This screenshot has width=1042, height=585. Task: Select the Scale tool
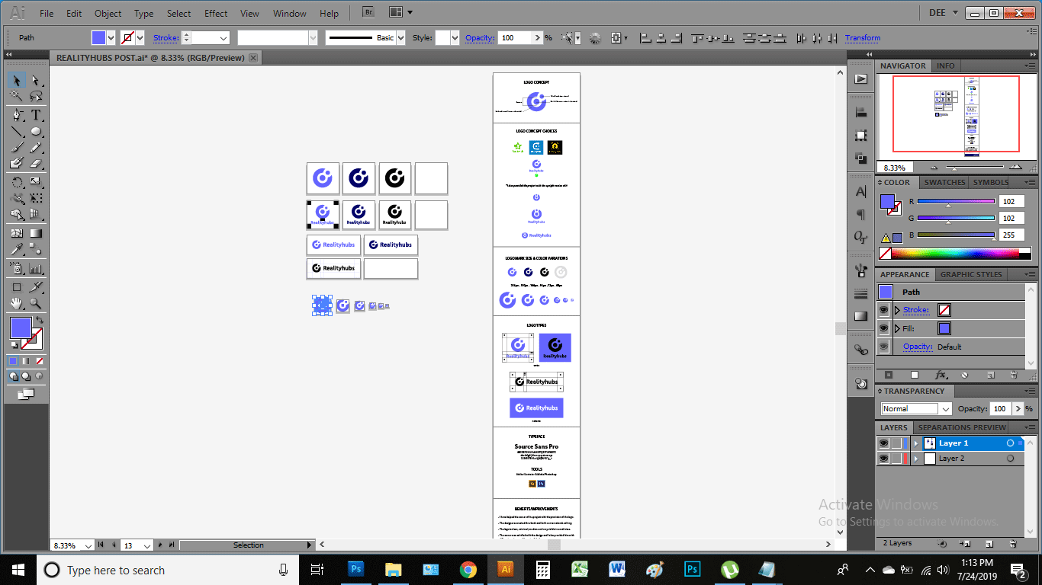36,182
